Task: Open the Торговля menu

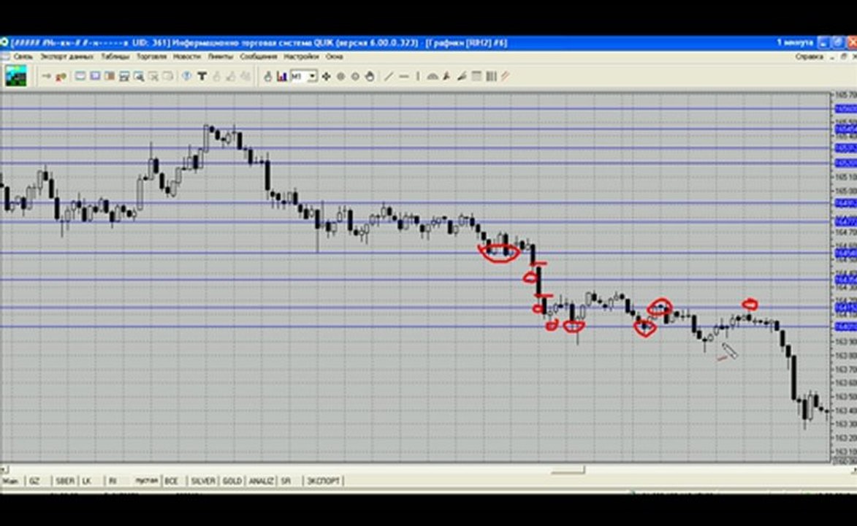Action: (151, 57)
